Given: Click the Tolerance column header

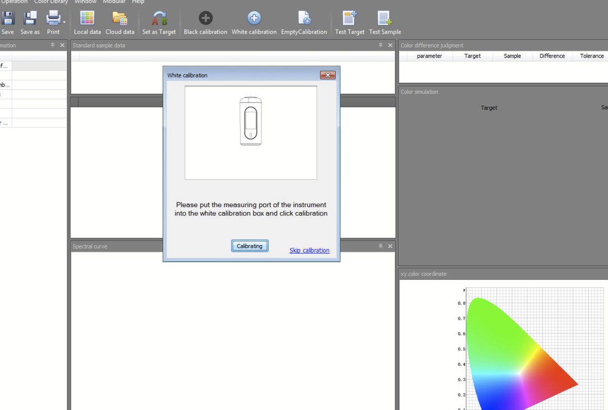Looking at the screenshot, I should [592, 56].
